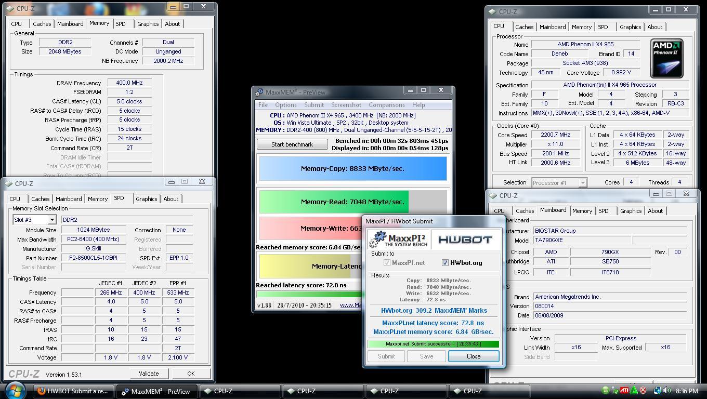This screenshot has height=399, width=707.
Task: Open ATI Catalyst tray icon
Action: (x=624, y=390)
